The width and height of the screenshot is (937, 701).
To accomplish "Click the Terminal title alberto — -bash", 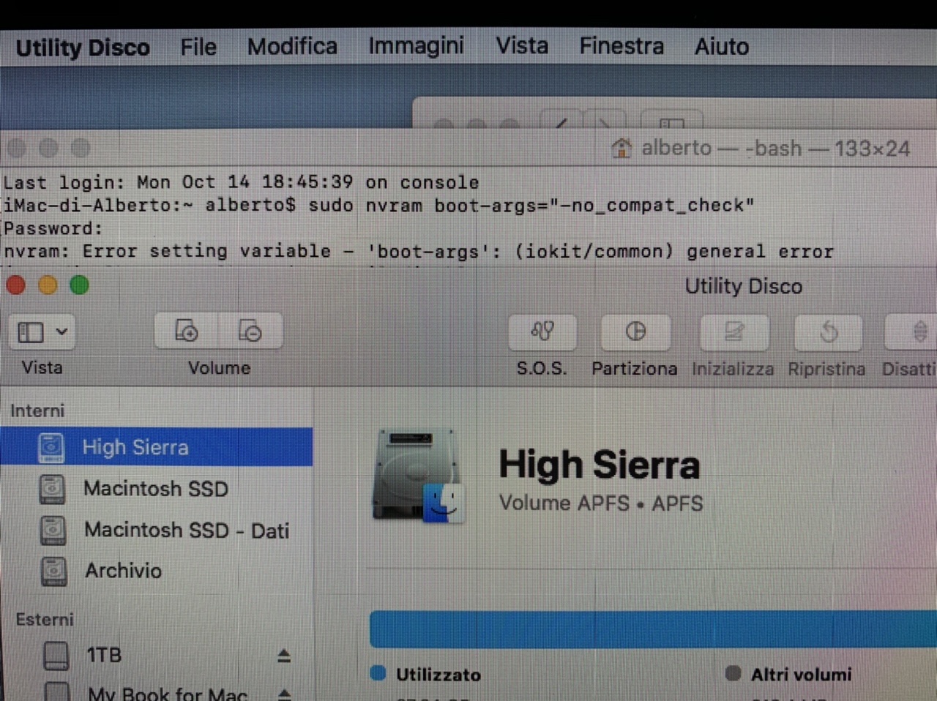I will tap(776, 149).
